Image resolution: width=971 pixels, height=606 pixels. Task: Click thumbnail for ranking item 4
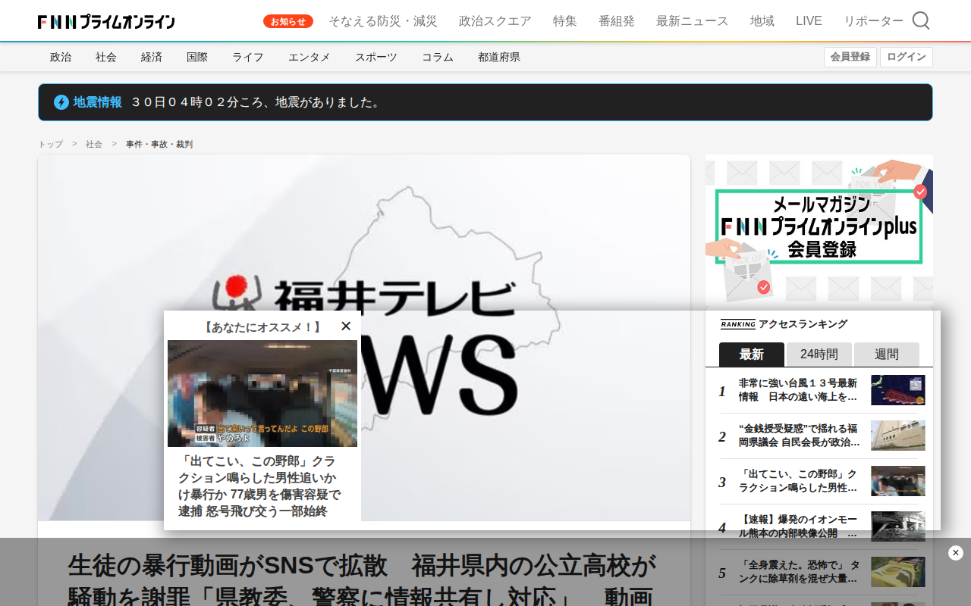click(x=898, y=526)
